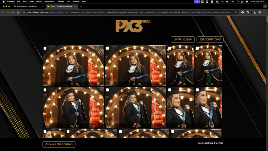Click the eye icon on third top-row photo

[184, 84]
